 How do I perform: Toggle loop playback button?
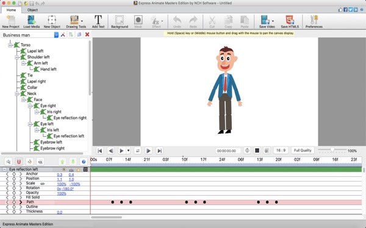pos(138,151)
